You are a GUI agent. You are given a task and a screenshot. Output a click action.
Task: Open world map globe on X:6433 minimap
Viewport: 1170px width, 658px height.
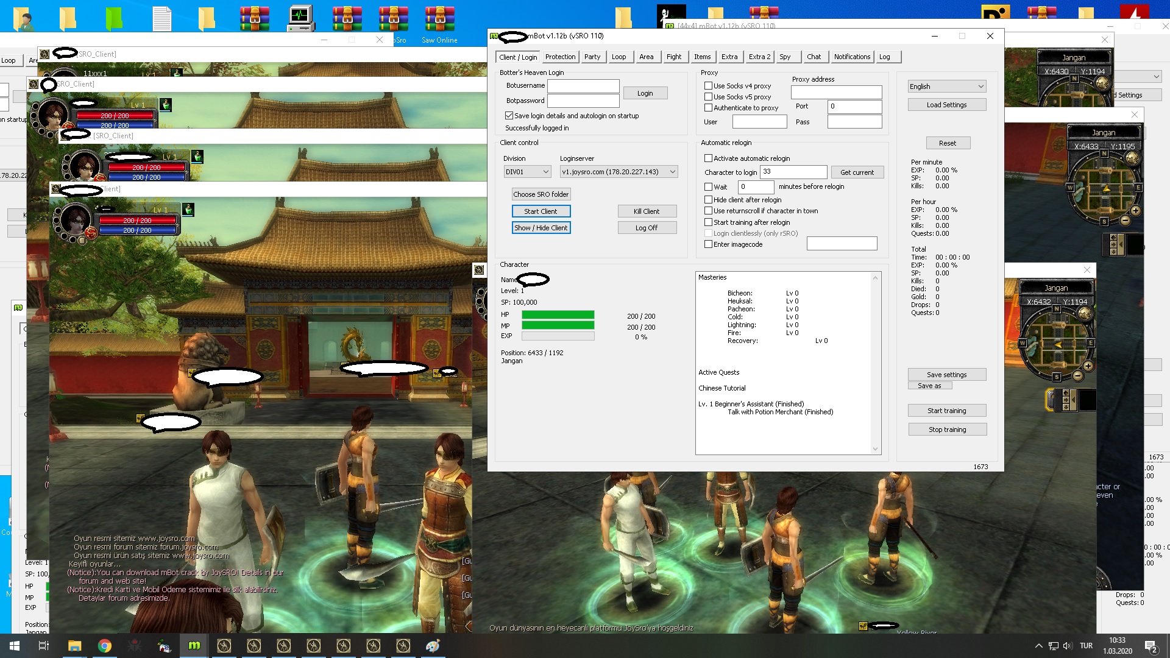[1132, 158]
